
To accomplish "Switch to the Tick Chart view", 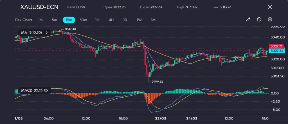I will coord(23,20).
